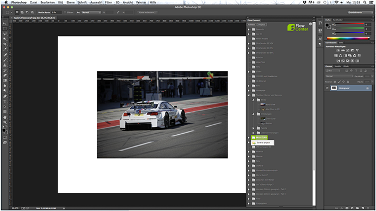The width and height of the screenshot is (376, 211).
Task: Toggle lock all for layer
Action: (x=348, y=82)
